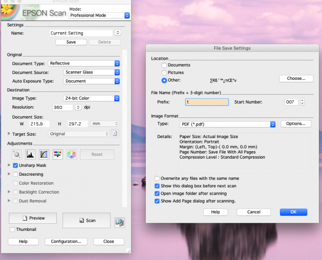Click the document height H field
This screenshot has height=260, width=322.
(78, 124)
